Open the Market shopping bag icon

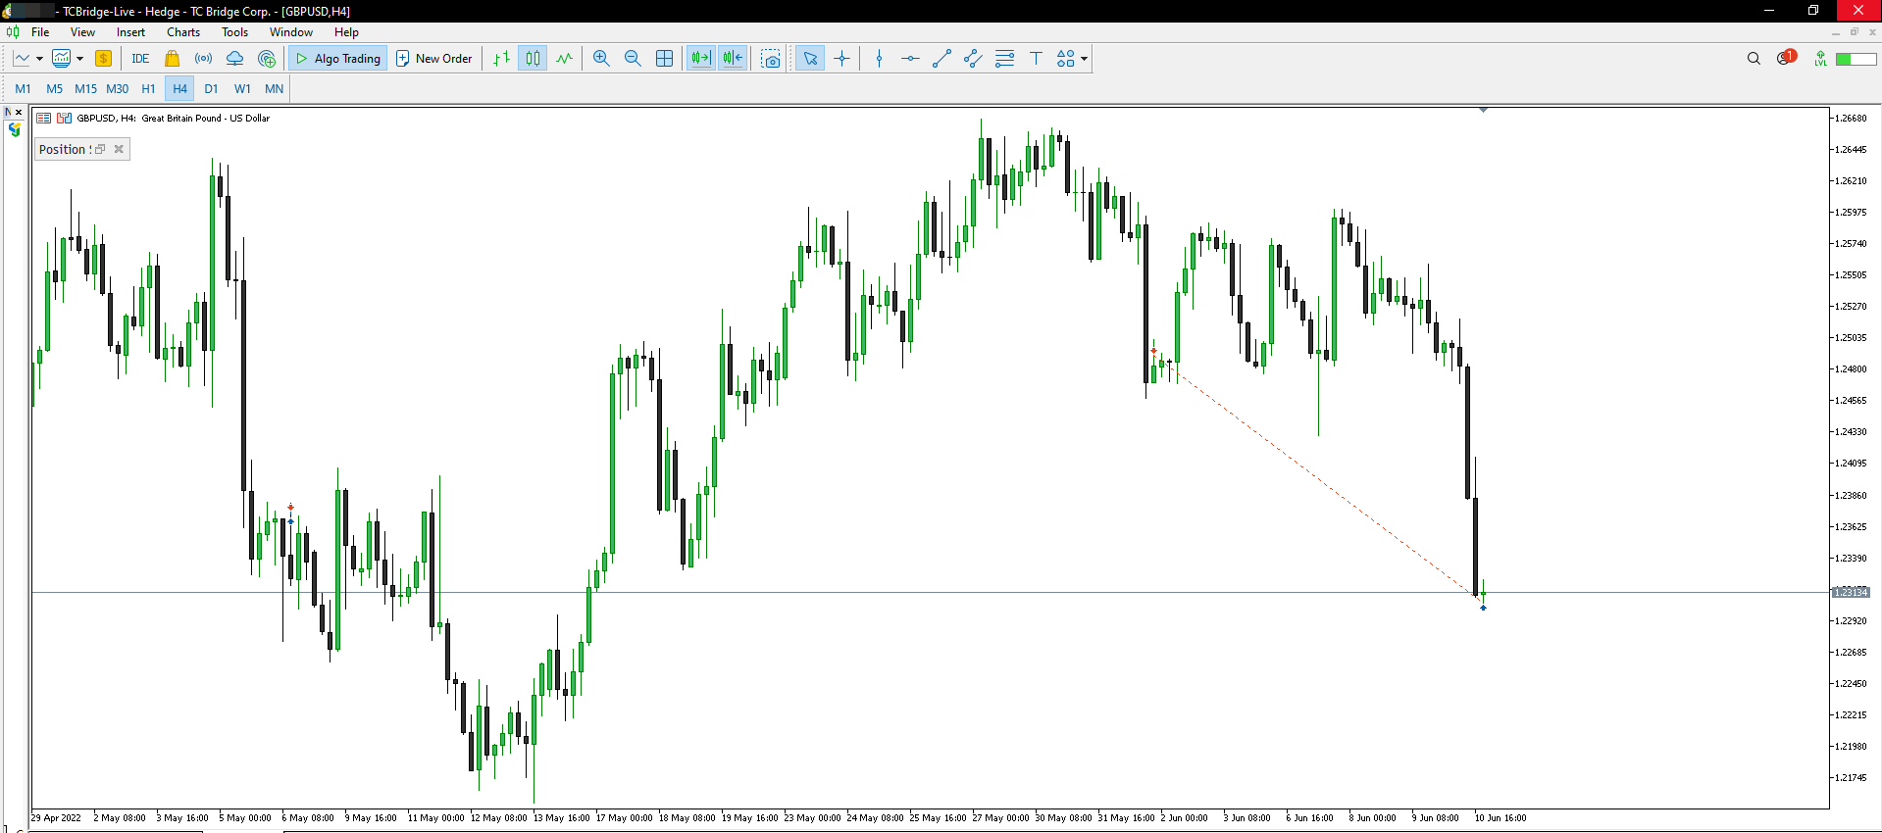(173, 59)
